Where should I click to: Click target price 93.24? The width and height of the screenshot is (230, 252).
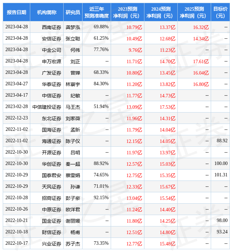coord(222,232)
